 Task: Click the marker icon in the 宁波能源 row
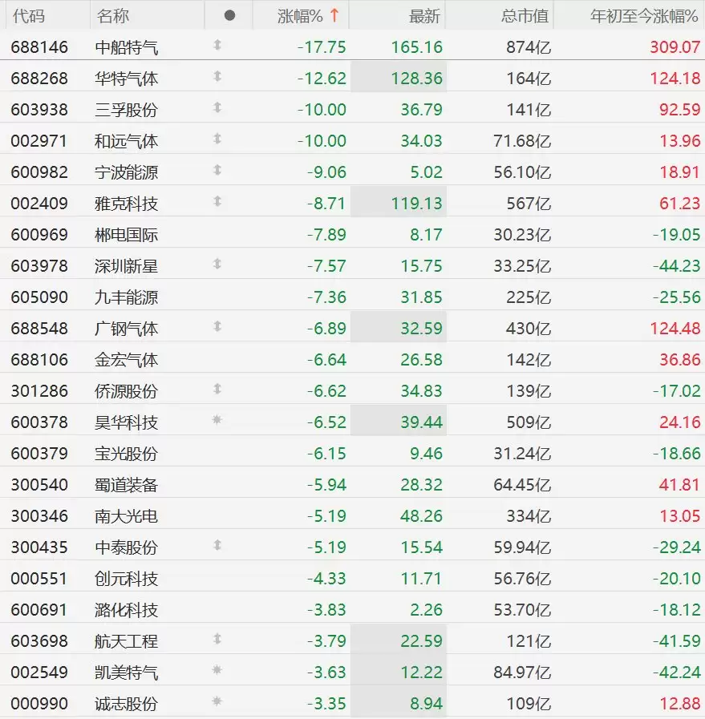pyautogui.click(x=217, y=170)
